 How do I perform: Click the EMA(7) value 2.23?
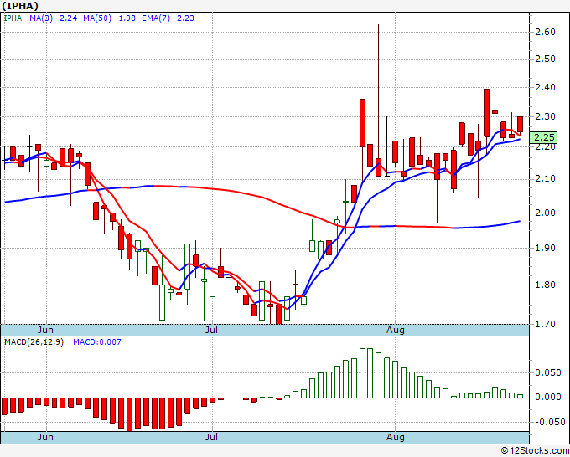pyautogui.click(x=185, y=18)
